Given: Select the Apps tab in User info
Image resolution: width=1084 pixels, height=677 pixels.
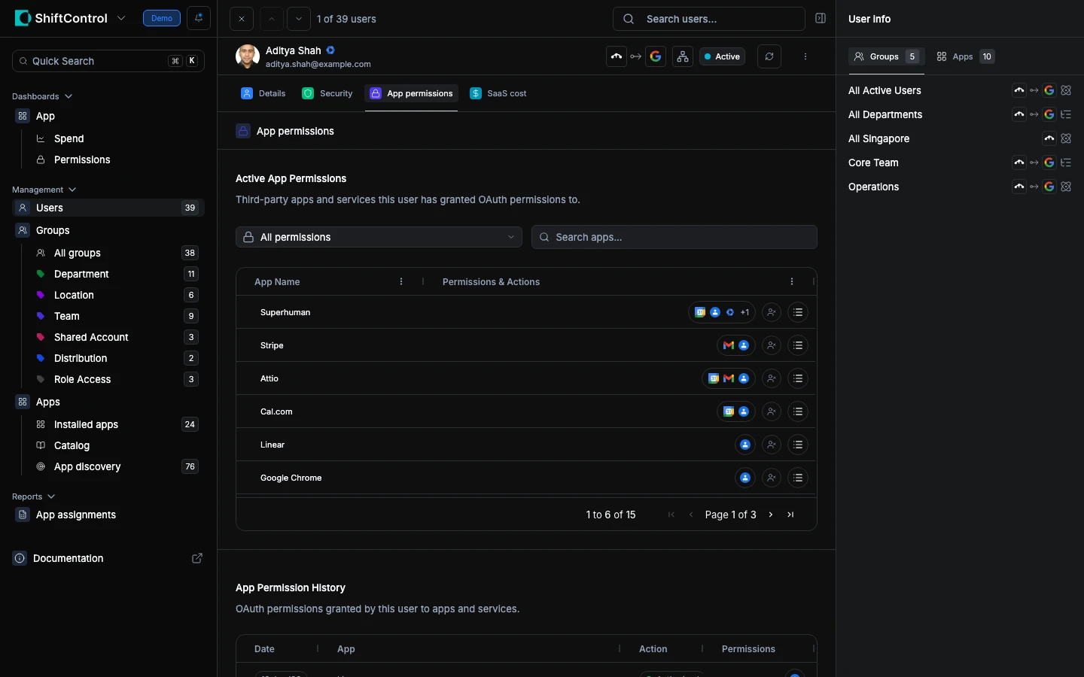Looking at the screenshot, I should pyautogui.click(x=966, y=56).
